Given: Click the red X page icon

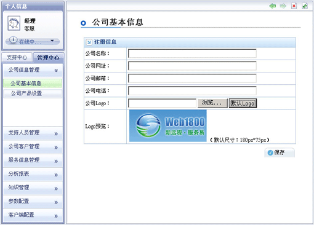Looking at the screenshot, I should (x=294, y=6).
